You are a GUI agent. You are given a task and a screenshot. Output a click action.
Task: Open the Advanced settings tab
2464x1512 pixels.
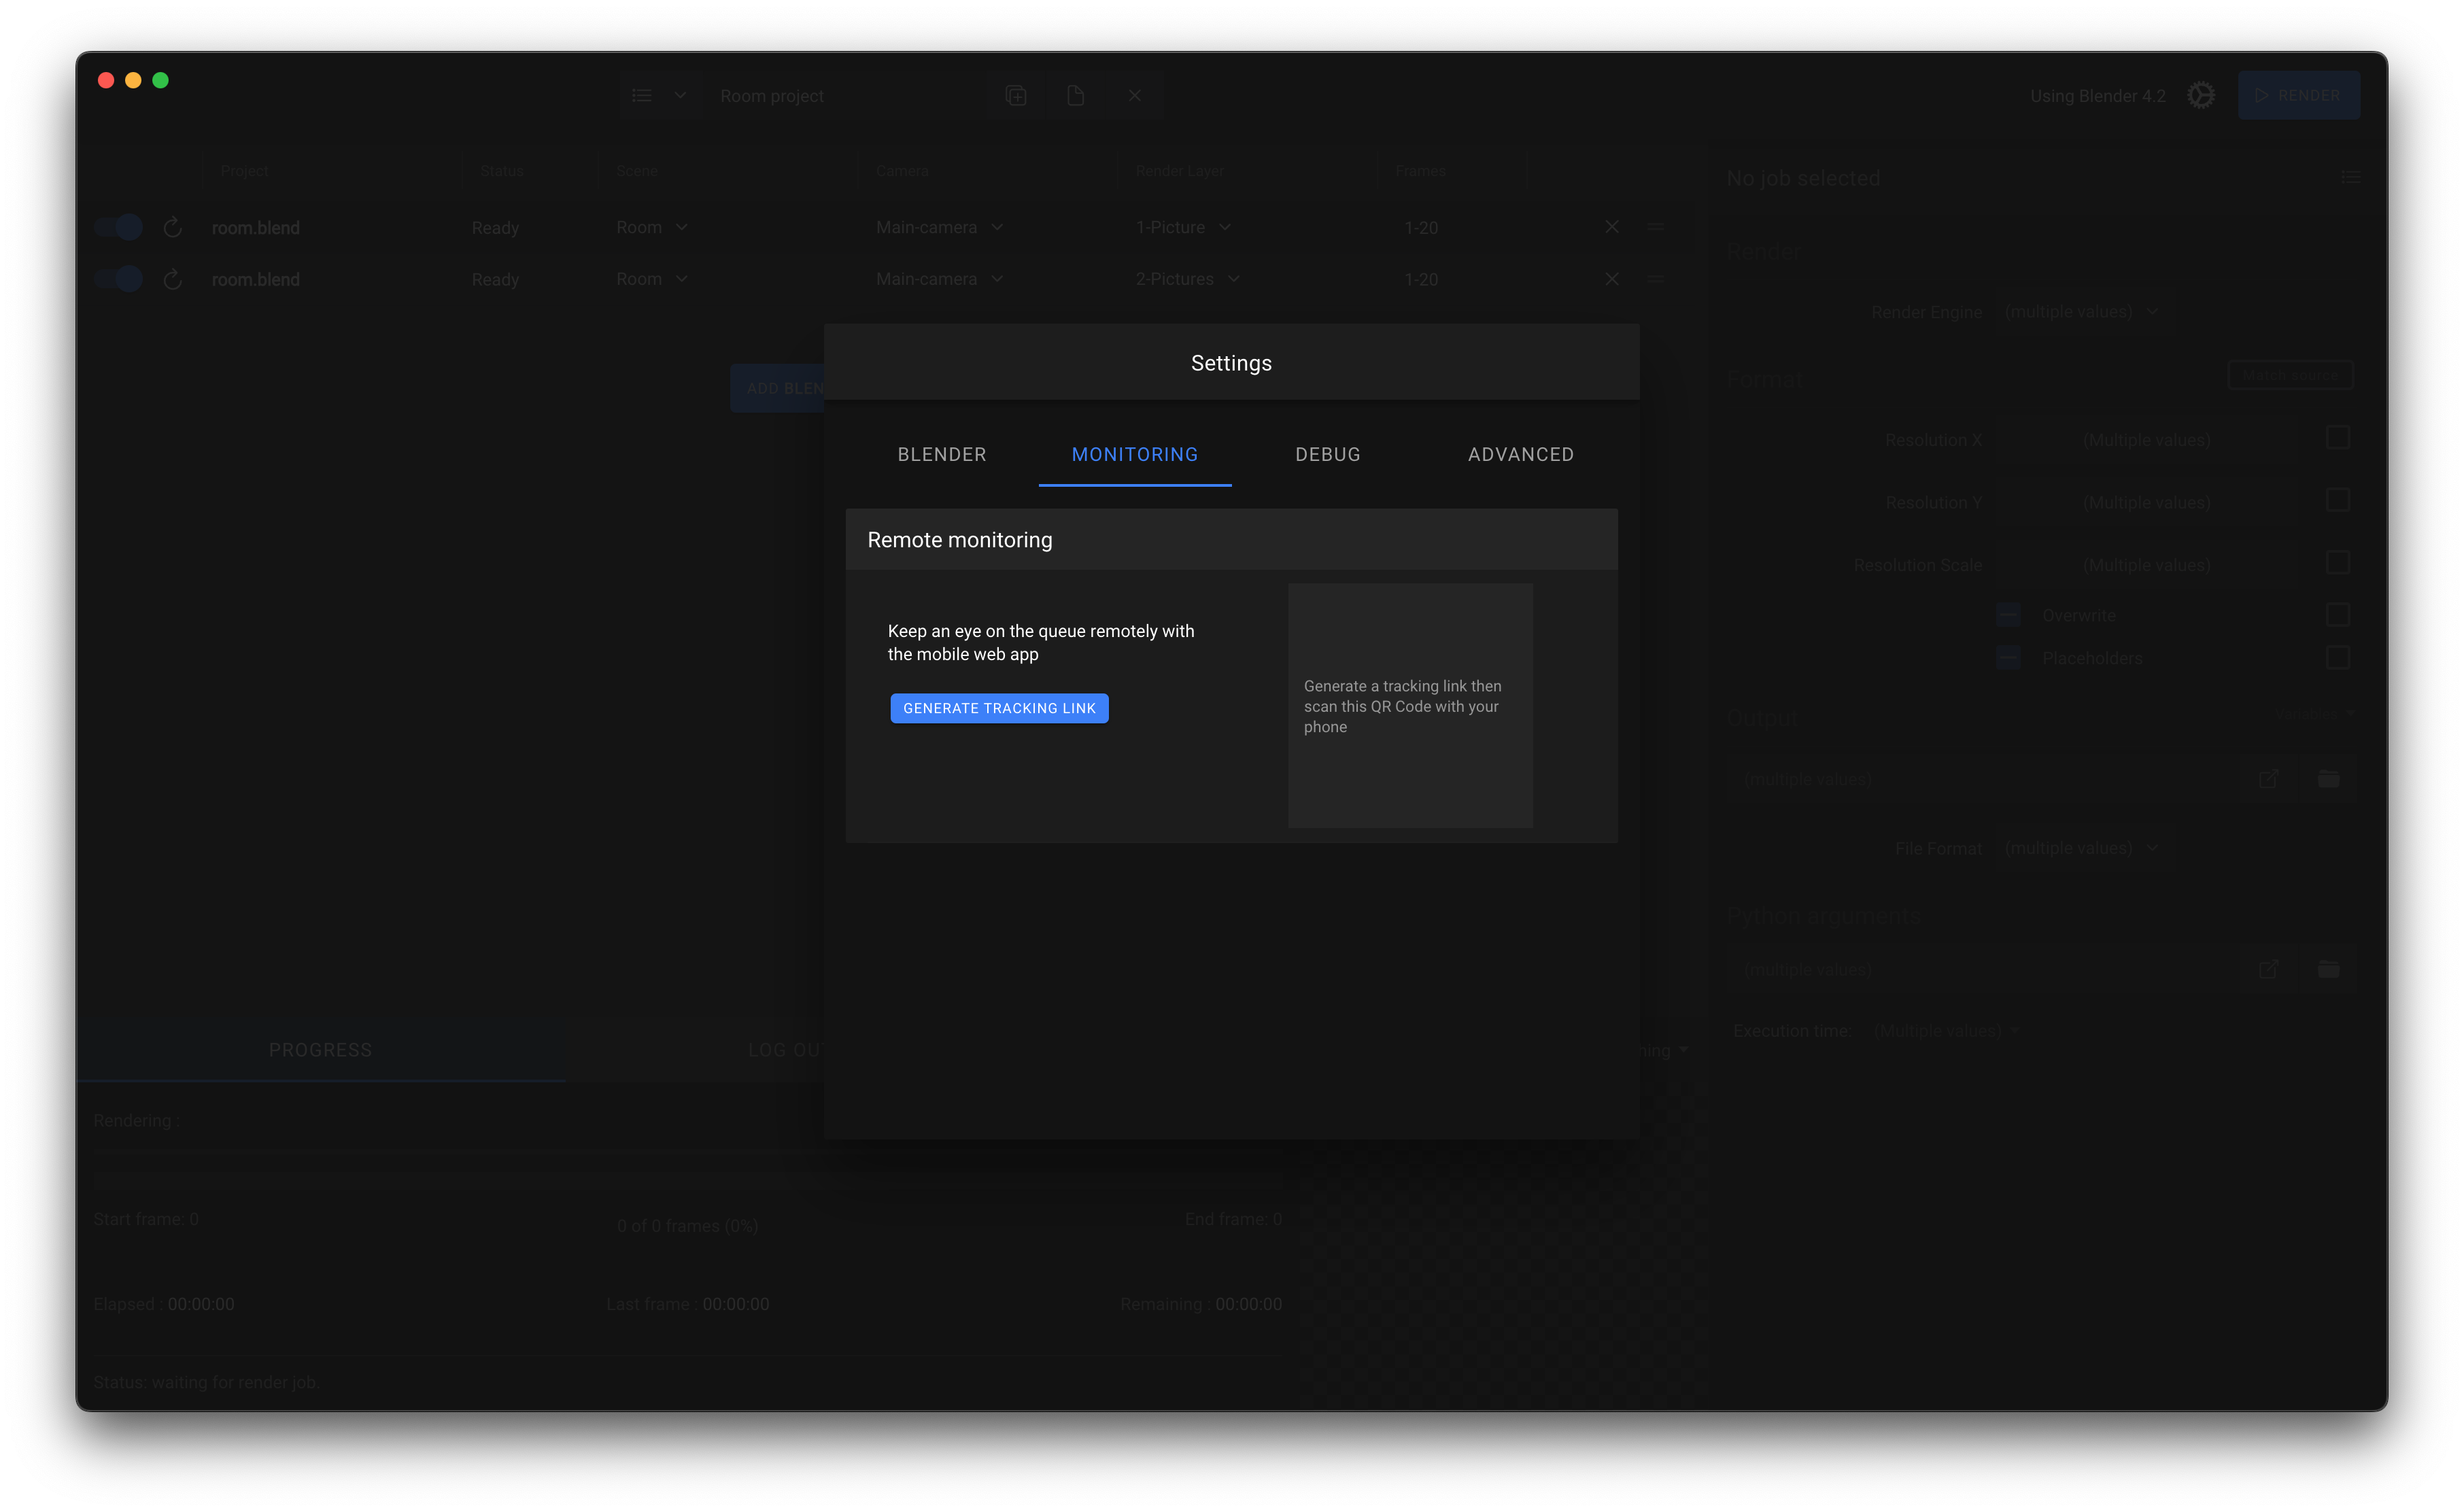tap(1520, 454)
